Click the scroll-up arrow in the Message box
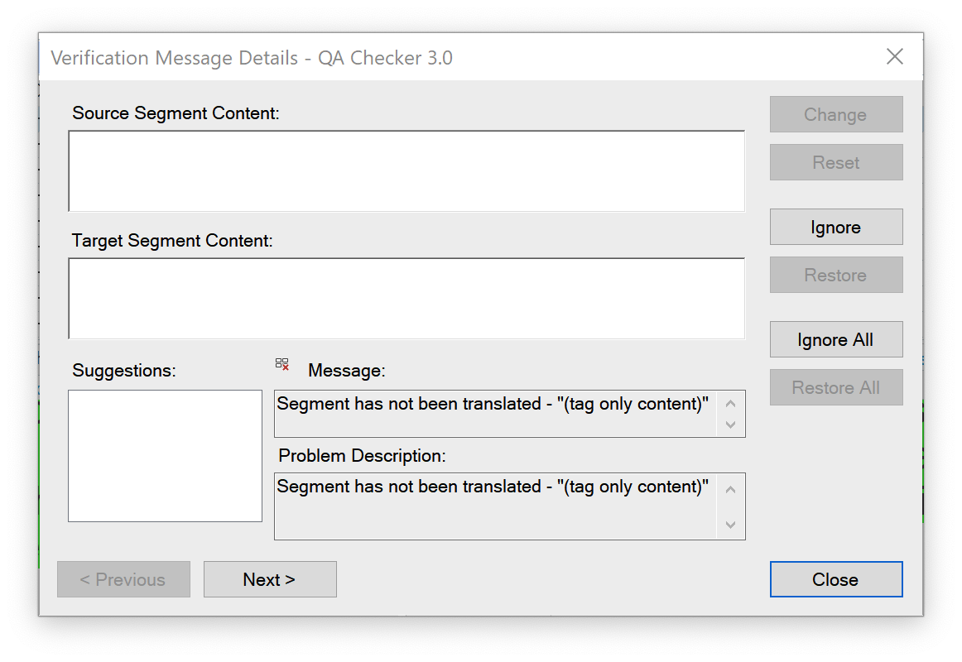The image size is (962, 662). tap(730, 403)
